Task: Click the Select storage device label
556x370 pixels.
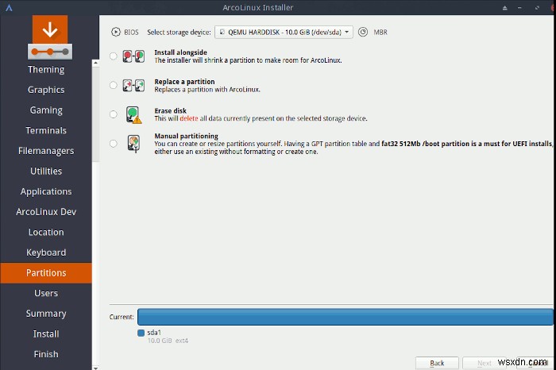Action: 179,33
